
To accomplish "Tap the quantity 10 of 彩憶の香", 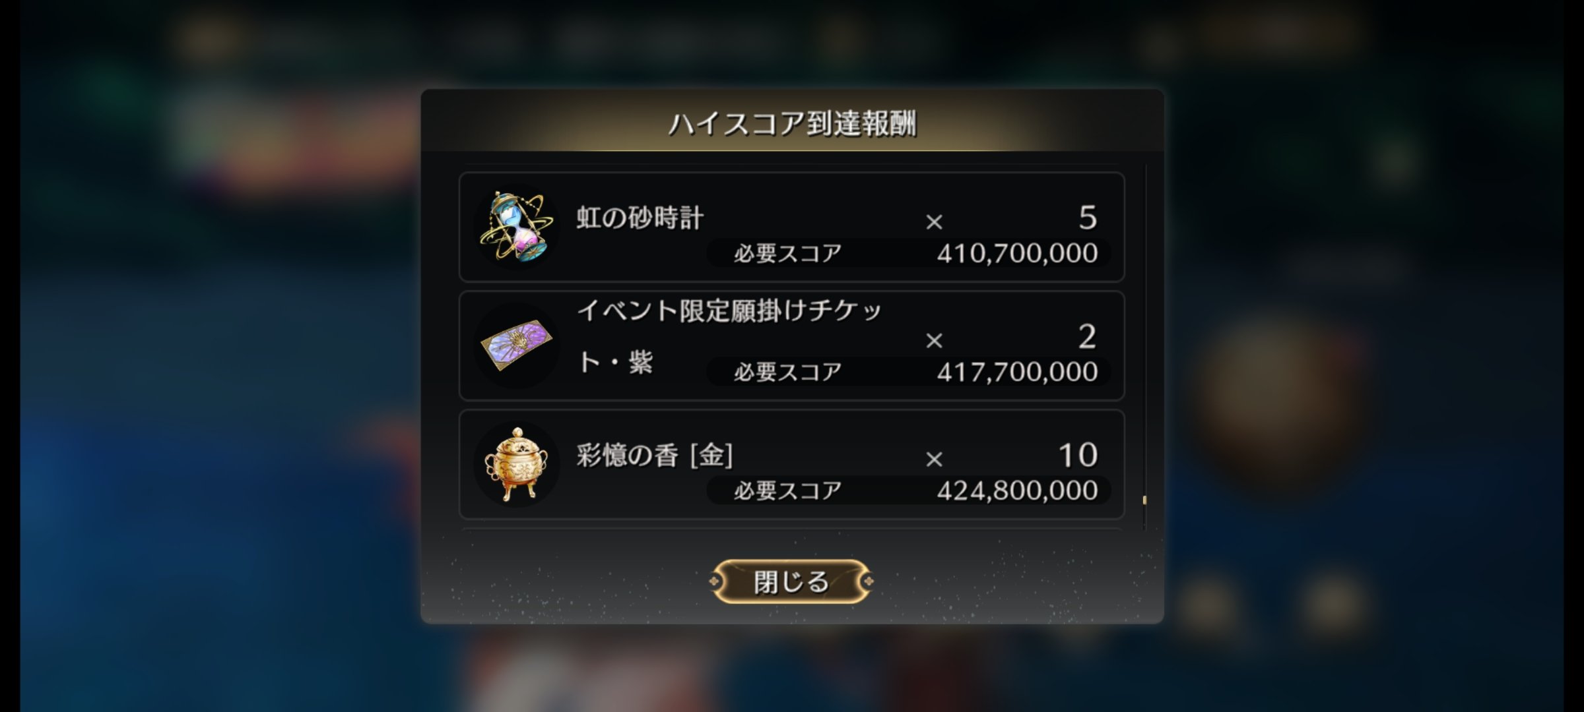I will click(x=1078, y=455).
